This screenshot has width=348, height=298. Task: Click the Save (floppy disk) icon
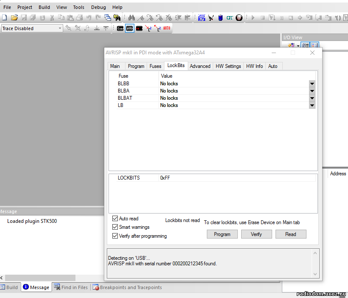24,17
